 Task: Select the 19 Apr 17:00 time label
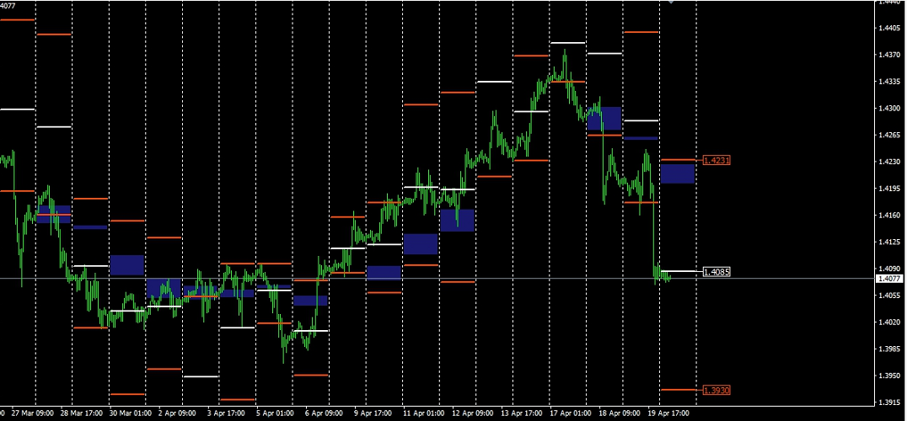click(x=668, y=413)
